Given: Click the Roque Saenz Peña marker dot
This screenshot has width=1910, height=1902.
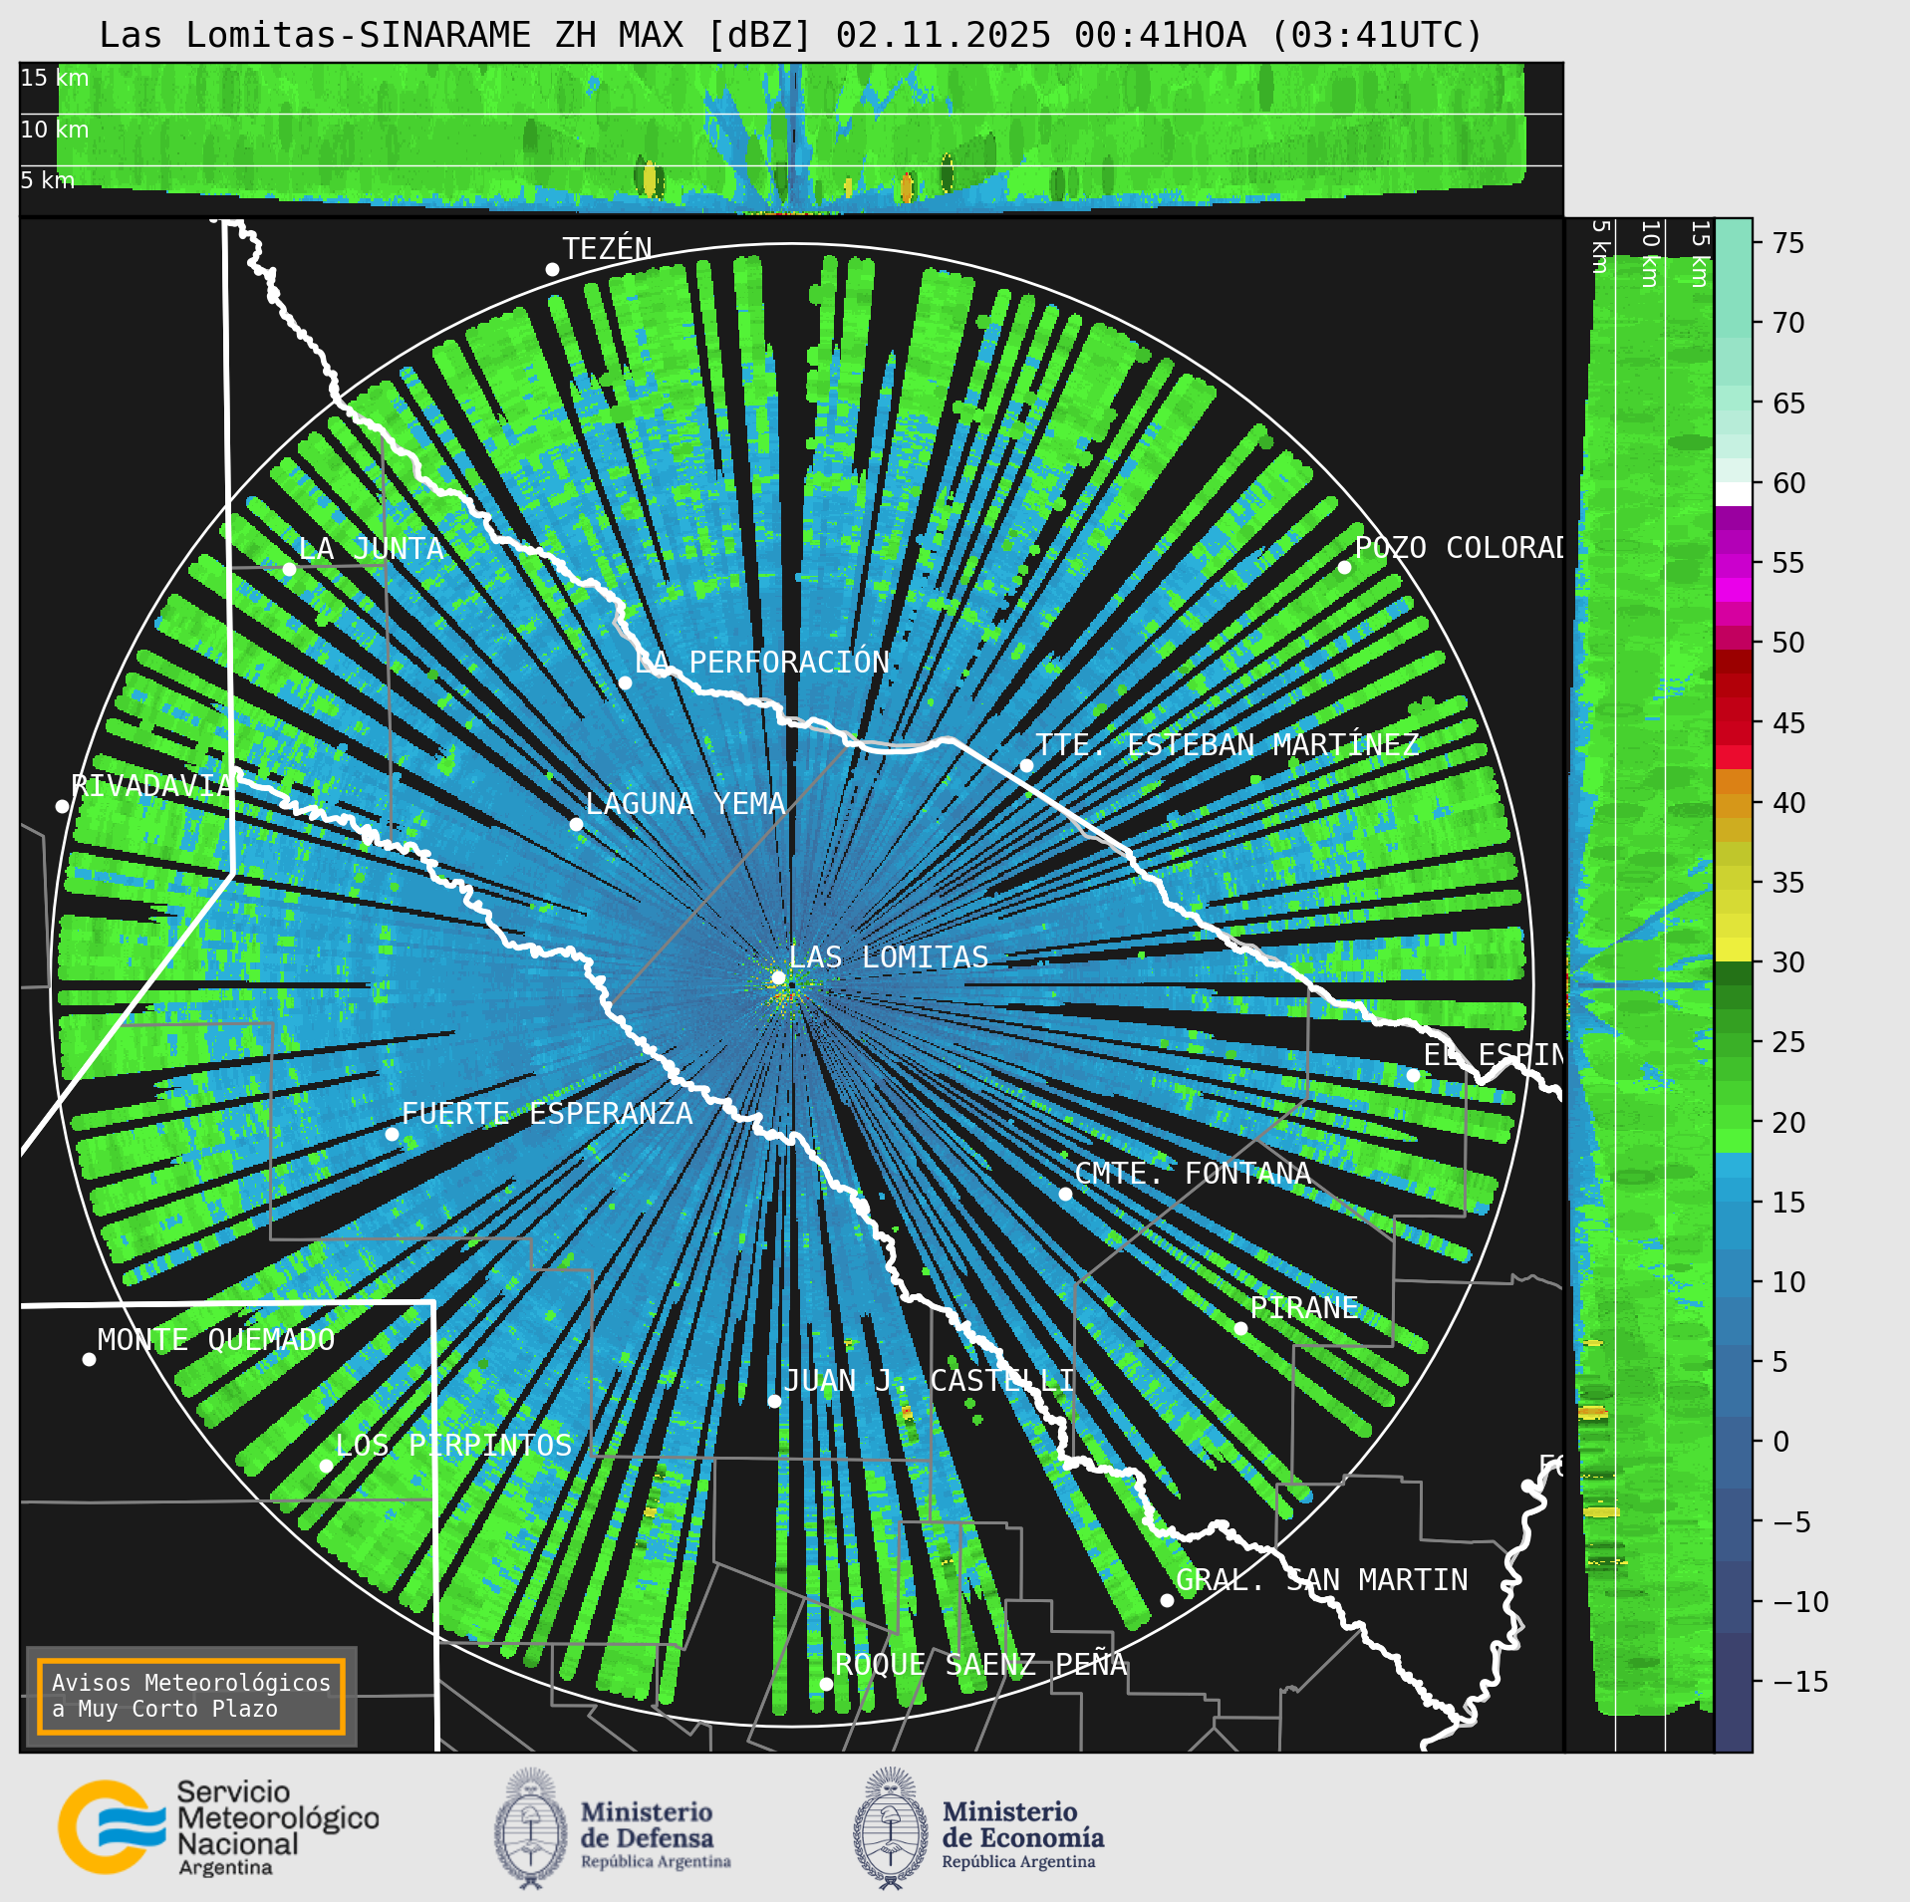Looking at the screenshot, I should point(826,1684).
